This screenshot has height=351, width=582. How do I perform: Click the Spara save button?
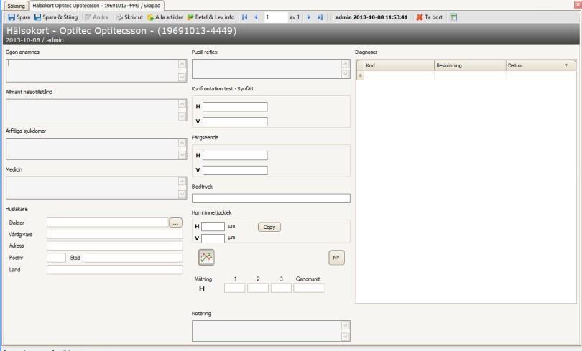(x=19, y=17)
